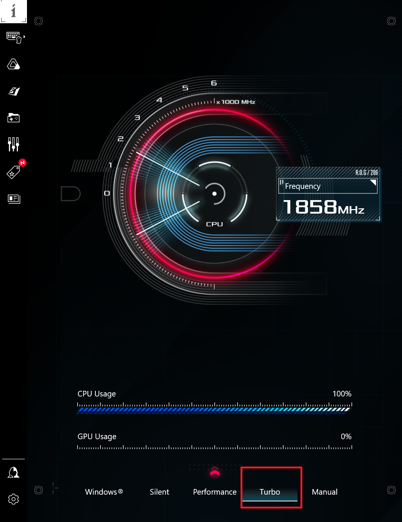Open GameVisual icon in sidebar
This screenshot has height=522, width=402.
[13, 91]
